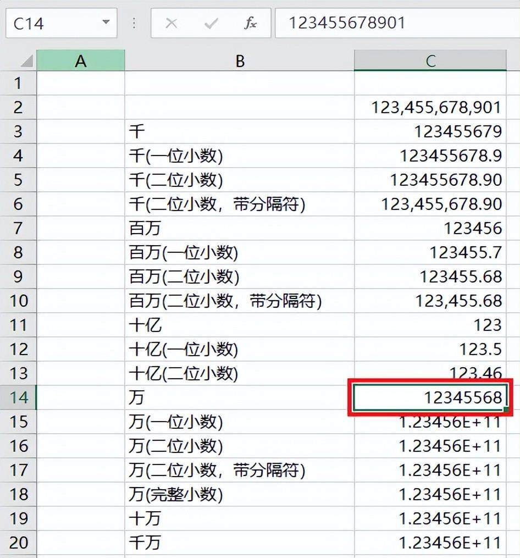The width and height of the screenshot is (520, 558).
Task: Click cell labeled 百万(一位小数)
Action: click(x=240, y=252)
